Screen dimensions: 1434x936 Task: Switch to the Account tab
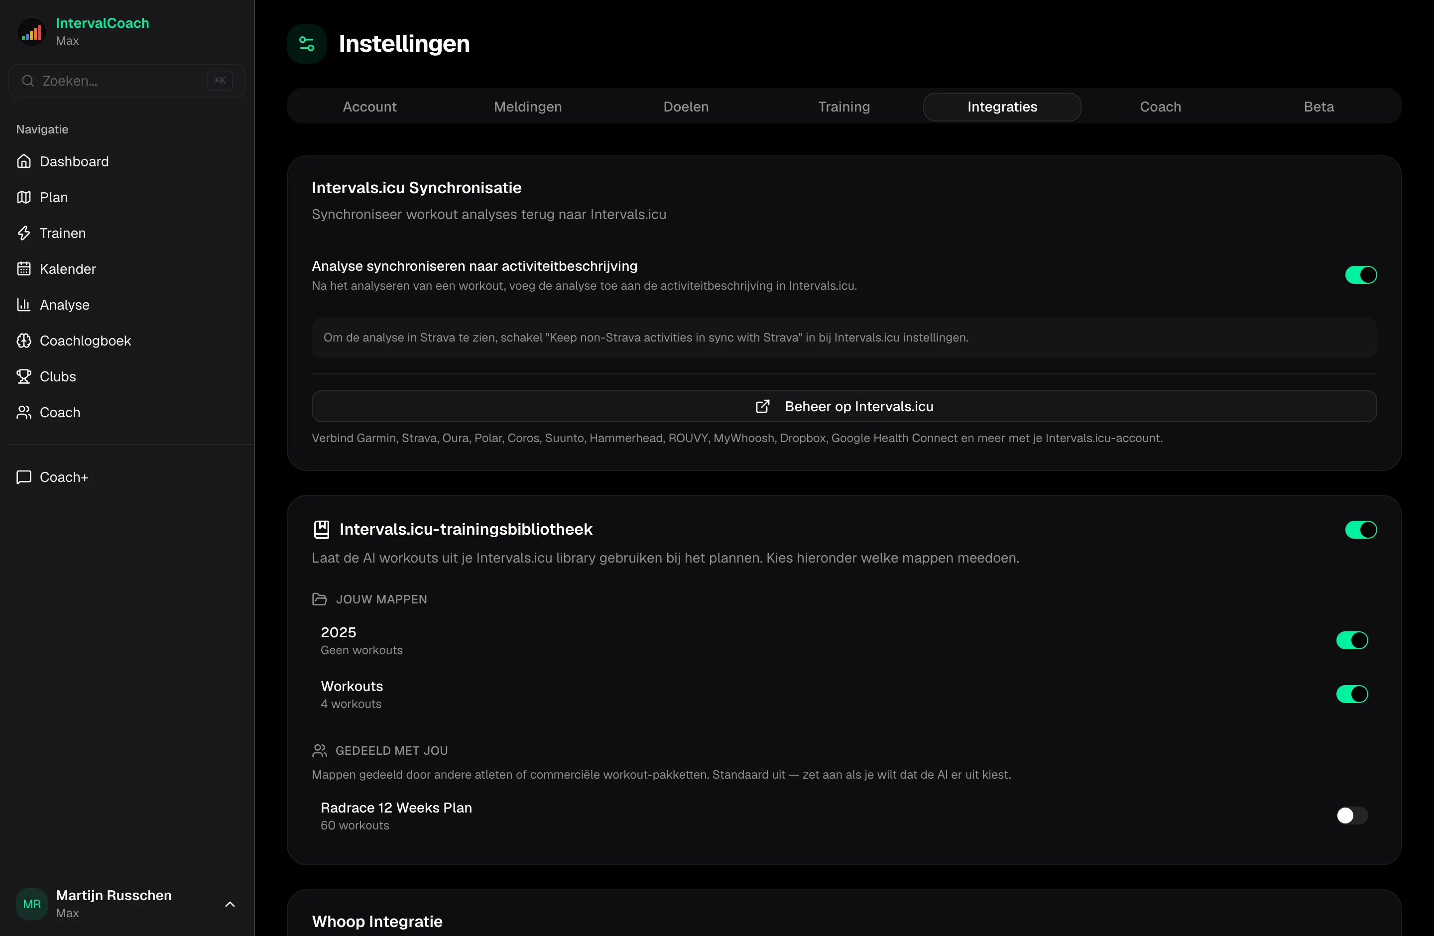tap(370, 107)
